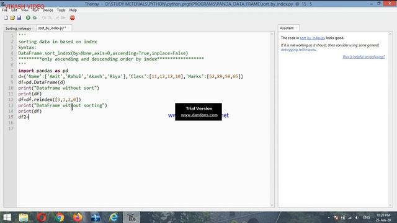Click the disabled Resume icon
The width and height of the screenshot is (397, 223).
tap(63, 18)
